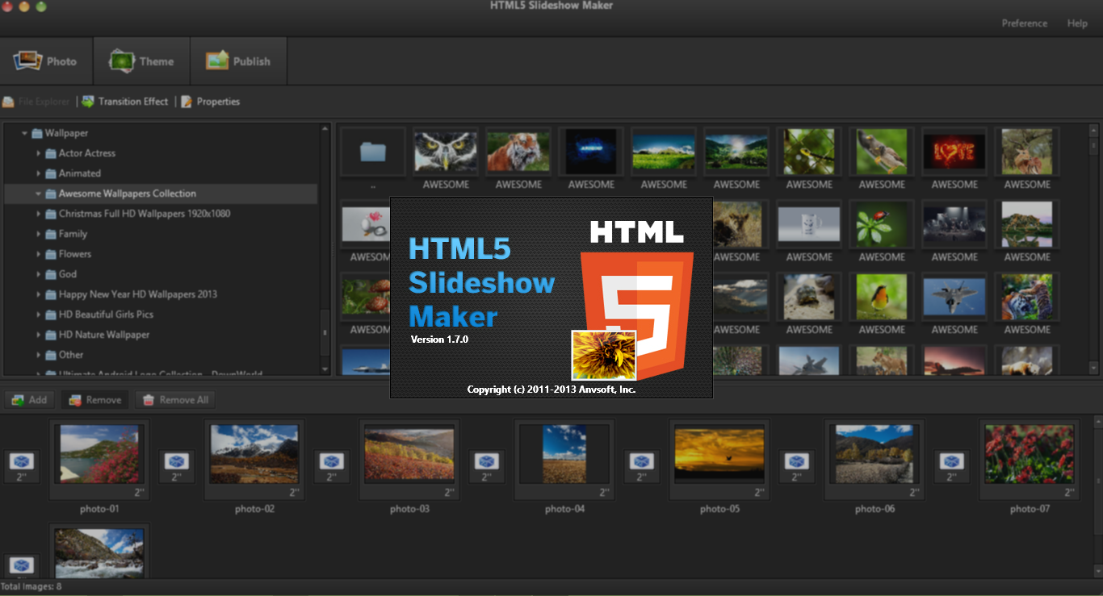The image size is (1103, 596).
Task: Select the photo-05 sunset slide
Action: [x=719, y=460]
